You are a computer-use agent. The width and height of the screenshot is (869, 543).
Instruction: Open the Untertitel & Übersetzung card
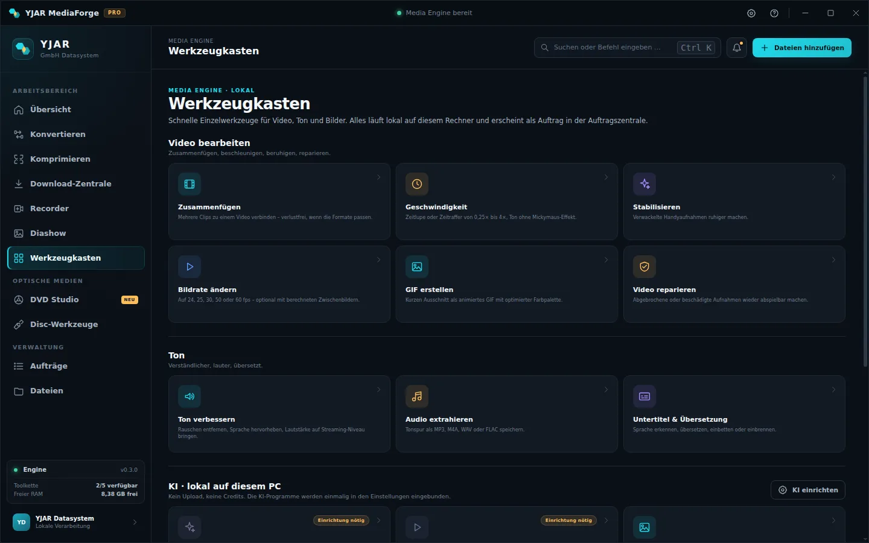tap(734, 414)
